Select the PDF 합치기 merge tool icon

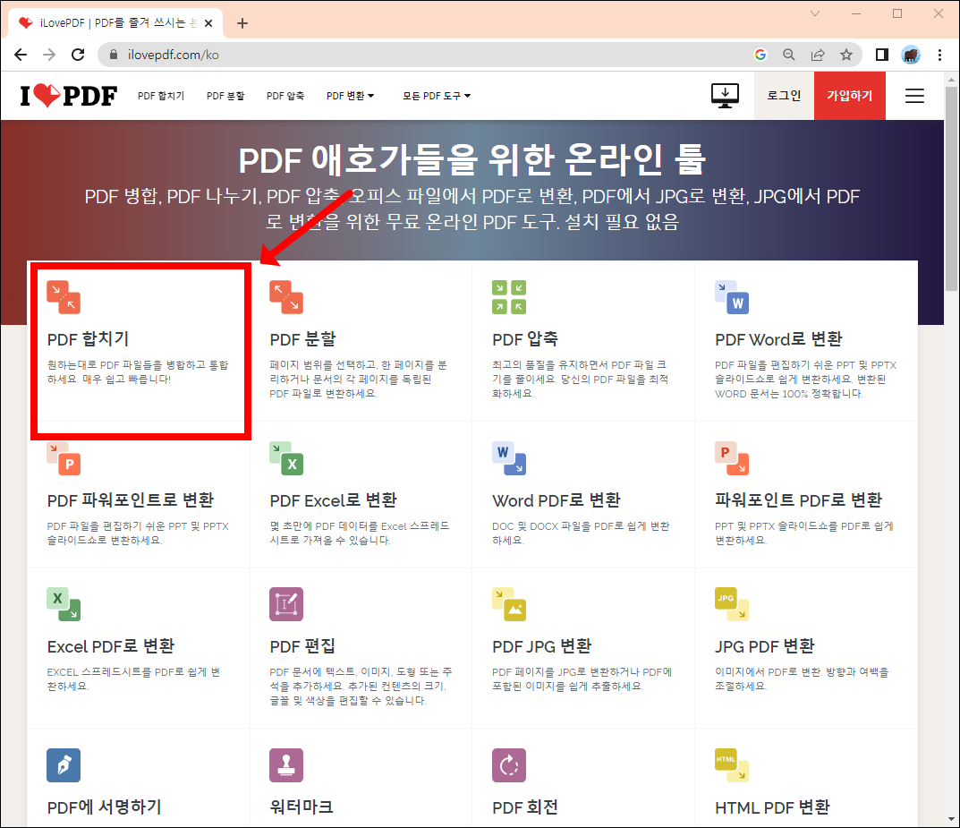64,296
